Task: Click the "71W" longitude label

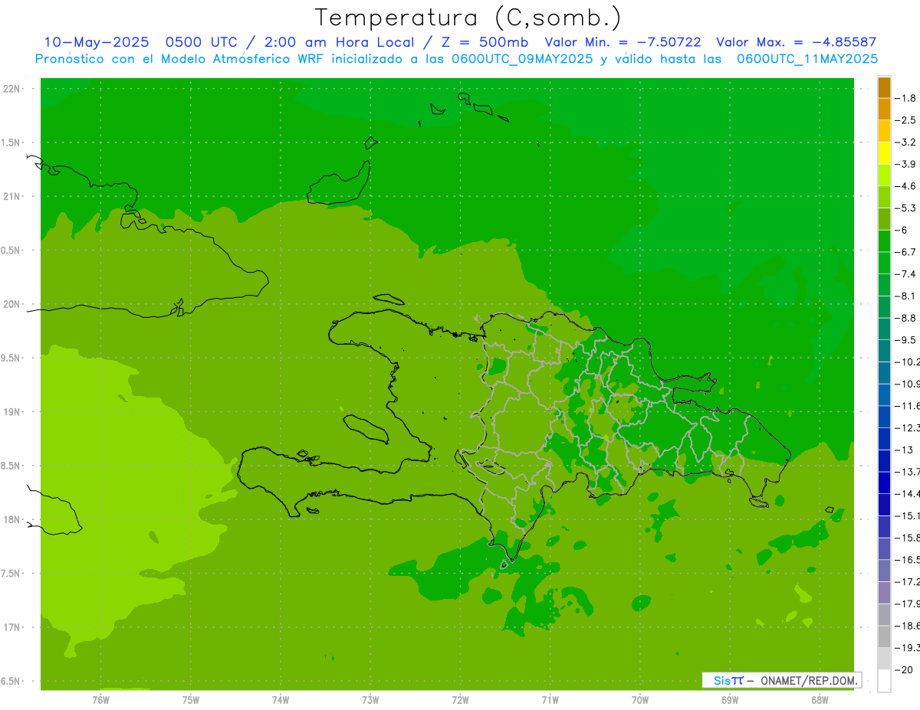Action: tap(550, 699)
